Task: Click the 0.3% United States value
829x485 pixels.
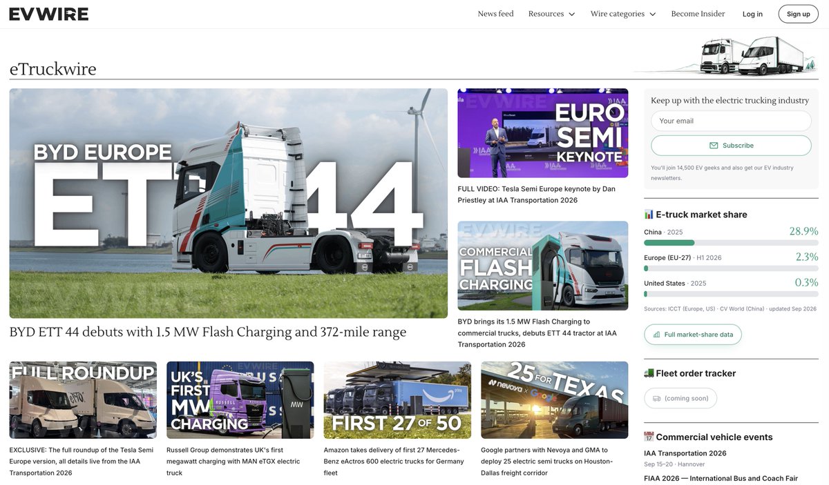Action: coord(807,282)
